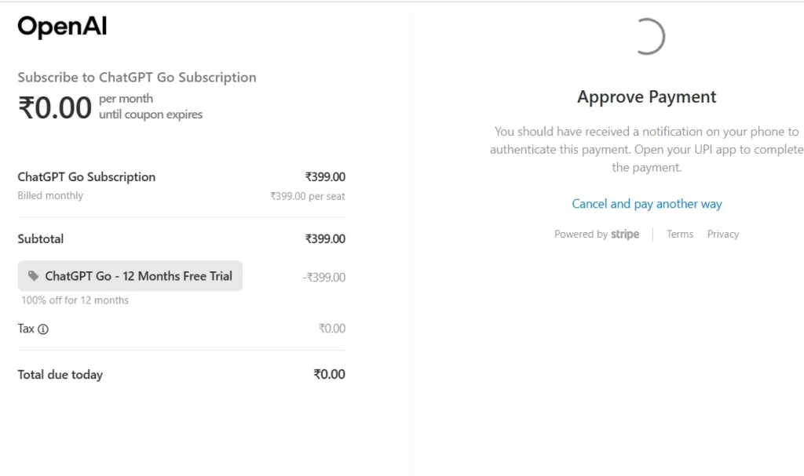Click the UPI authentication instruction text

[646, 149]
